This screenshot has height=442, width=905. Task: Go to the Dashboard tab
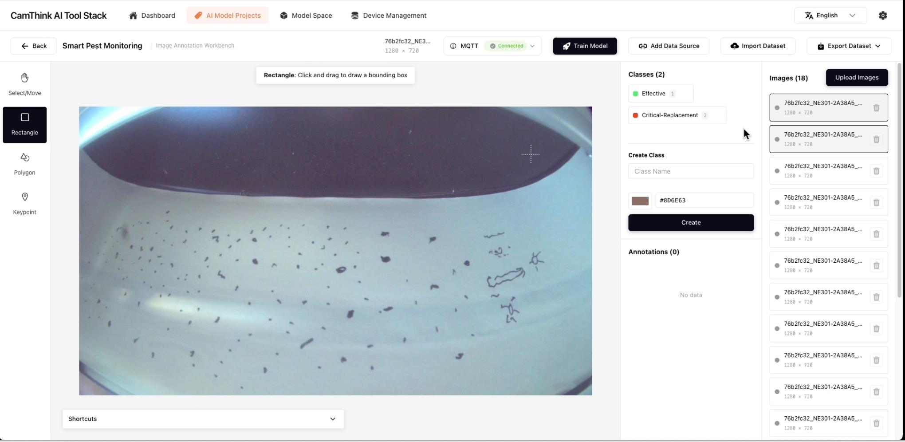pos(152,16)
